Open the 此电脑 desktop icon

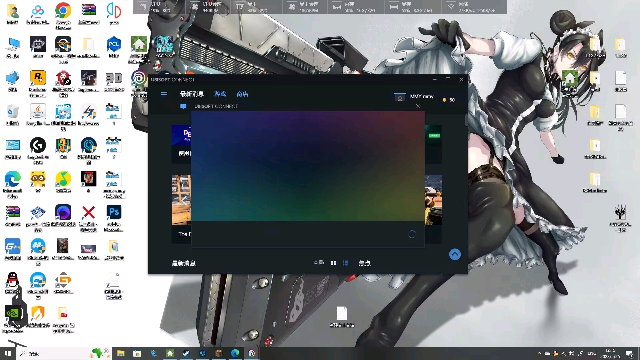pos(12,47)
